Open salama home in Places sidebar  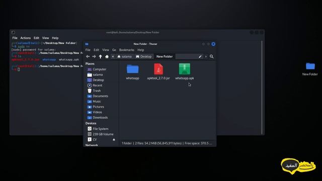point(98,75)
